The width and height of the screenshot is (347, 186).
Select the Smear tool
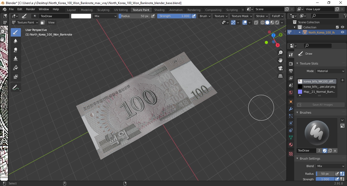point(16,50)
